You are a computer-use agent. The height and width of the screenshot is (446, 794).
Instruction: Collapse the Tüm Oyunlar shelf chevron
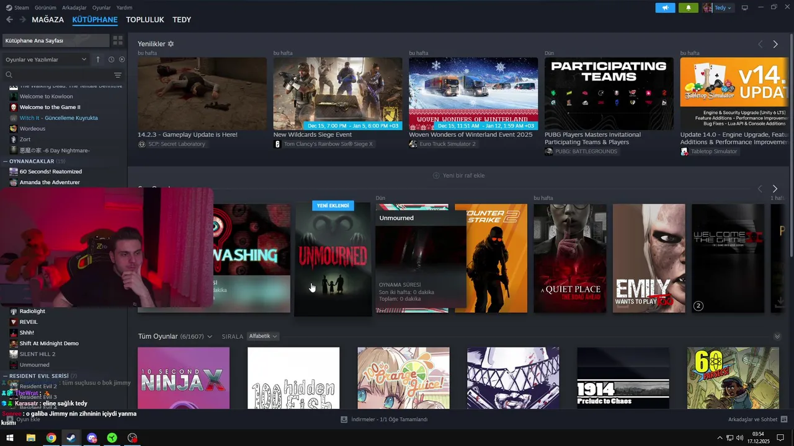[x=777, y=336]
